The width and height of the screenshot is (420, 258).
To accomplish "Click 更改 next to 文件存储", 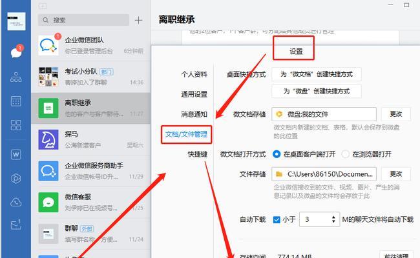I will [396, 174].
